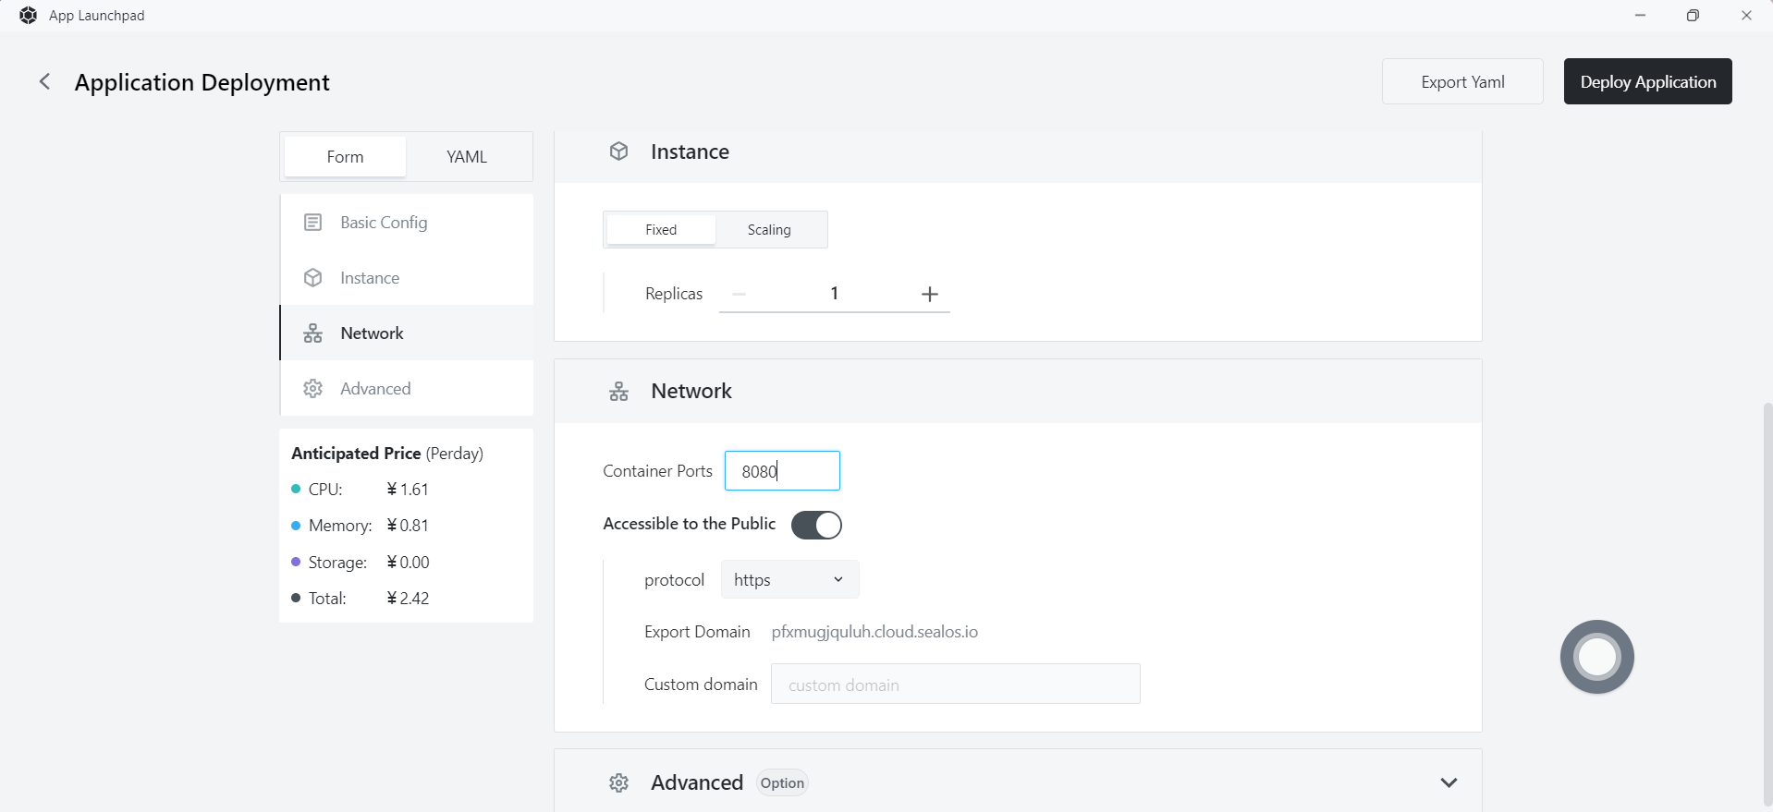This screenshot has width=1773, height=812.
Task: Click the floating circular assistant button
Action: (x=1596, y=657)
